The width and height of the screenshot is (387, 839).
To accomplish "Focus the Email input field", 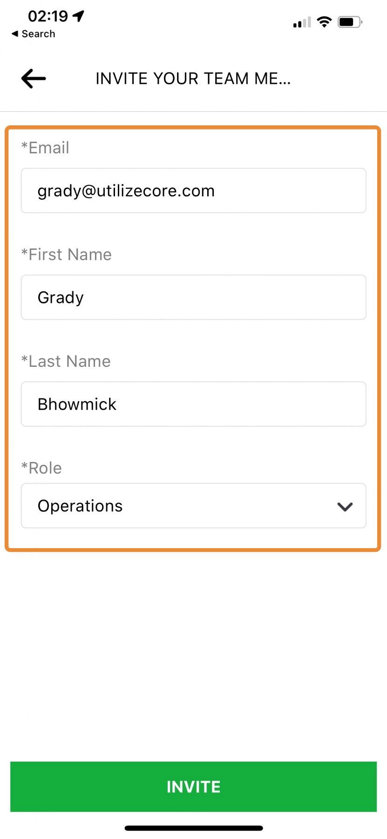I will (x=193, y=191).
